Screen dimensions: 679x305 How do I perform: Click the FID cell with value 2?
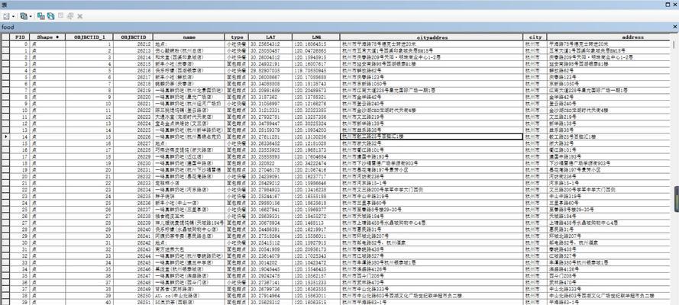coord(20,57)
